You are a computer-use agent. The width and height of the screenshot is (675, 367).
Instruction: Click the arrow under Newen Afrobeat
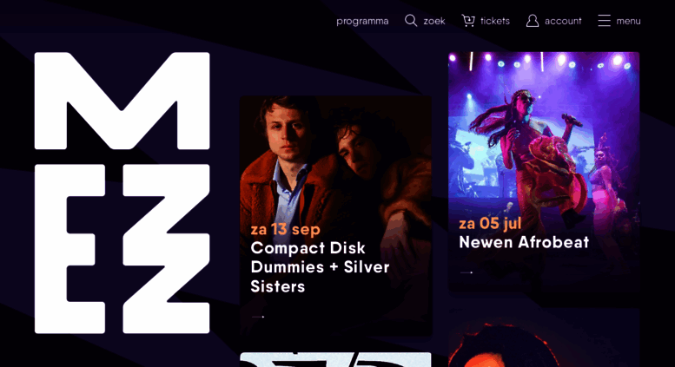[467, 272]
